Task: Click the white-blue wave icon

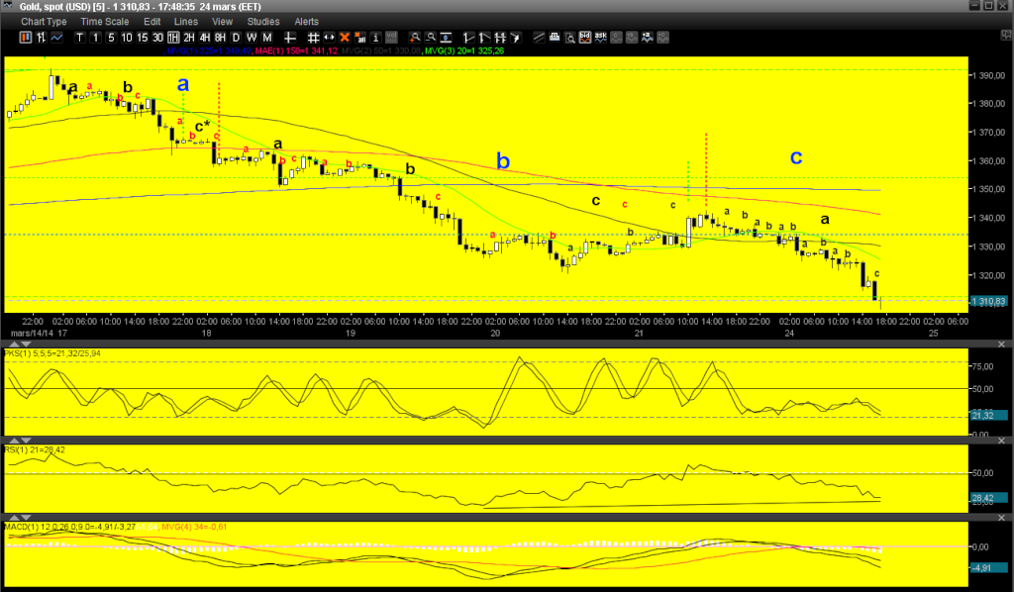Action: pyautogui.click(x=648, y=38)
